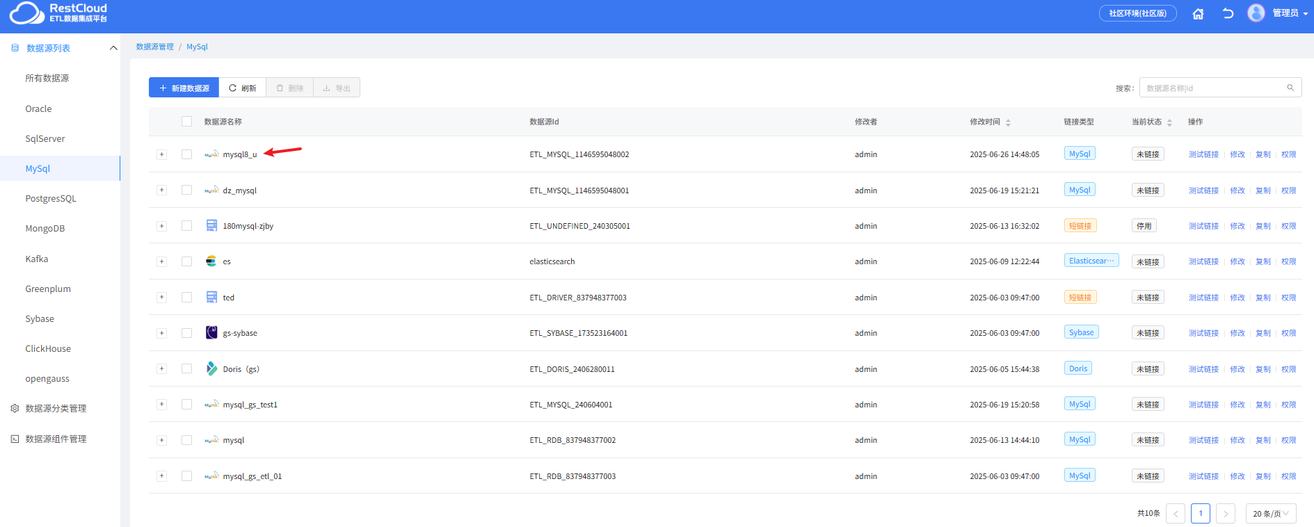This screenshot has height=527, width=1314.
Task: Click the database icon beside 数据源列表
Action: (15, 48)
